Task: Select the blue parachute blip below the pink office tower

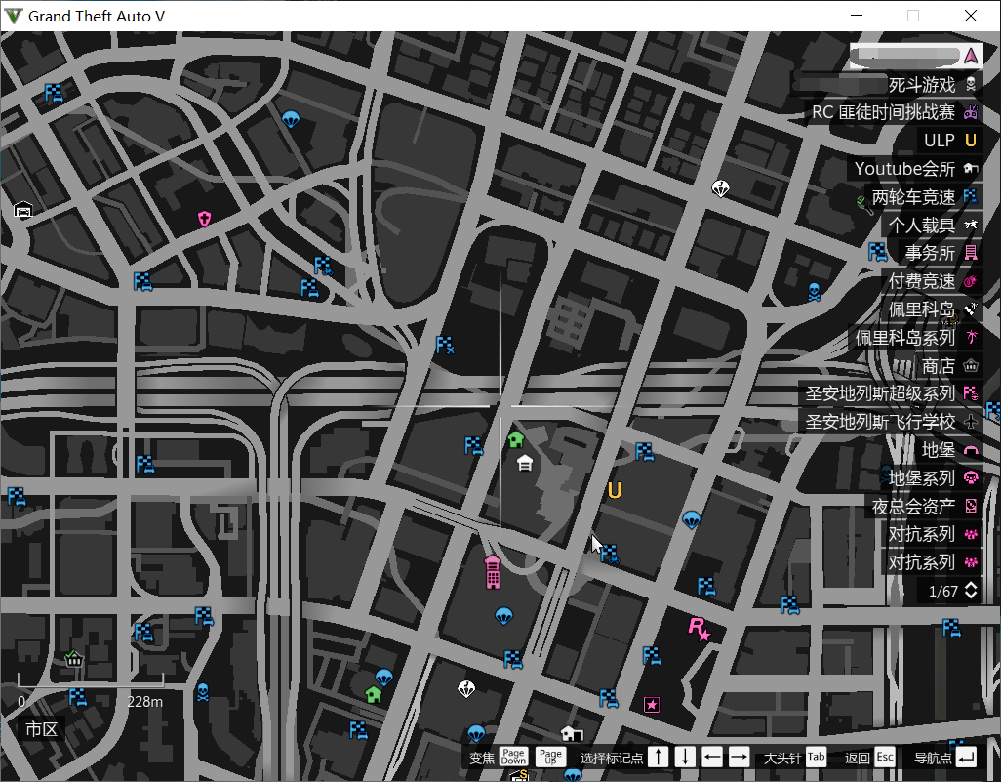Action: (x=503, y=616)
